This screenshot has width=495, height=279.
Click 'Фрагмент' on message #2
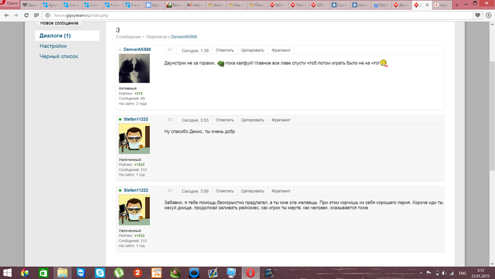281,120
